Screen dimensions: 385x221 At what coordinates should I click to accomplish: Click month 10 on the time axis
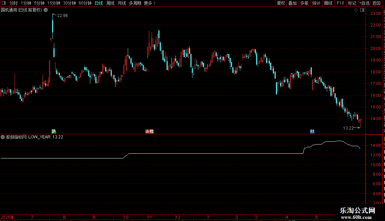point(126,217)
